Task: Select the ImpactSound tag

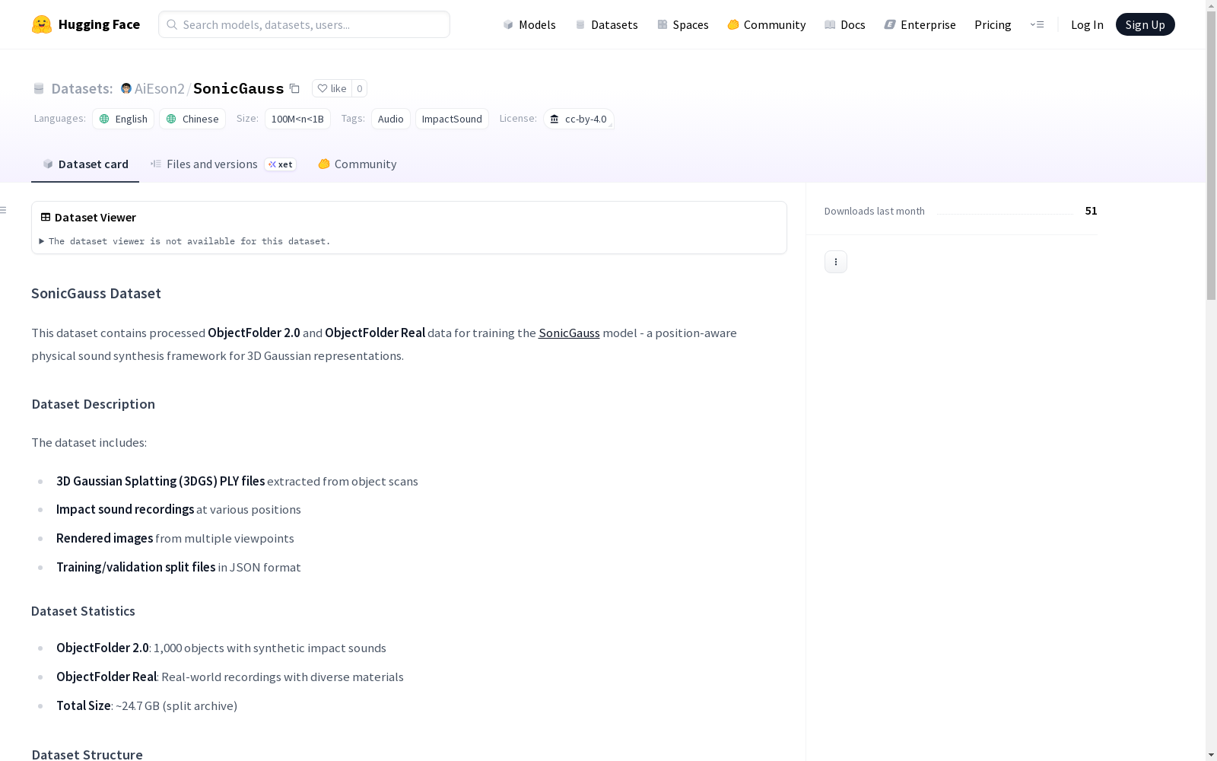Action: [x=452, y=119]
